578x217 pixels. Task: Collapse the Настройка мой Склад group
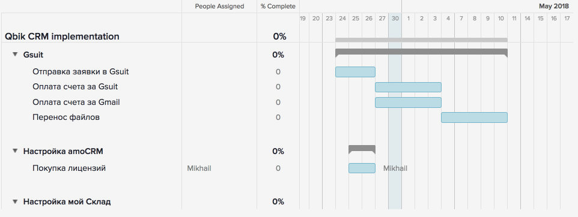coord(15,201)
